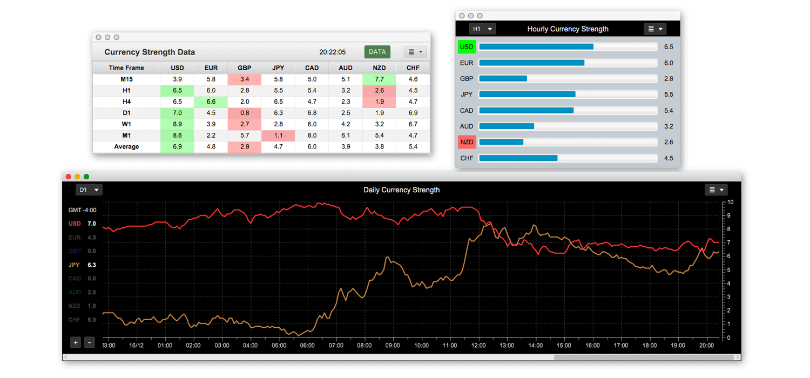
Task: Zoom in on the daily chart with the plus icon
Action: coord(75,342)
